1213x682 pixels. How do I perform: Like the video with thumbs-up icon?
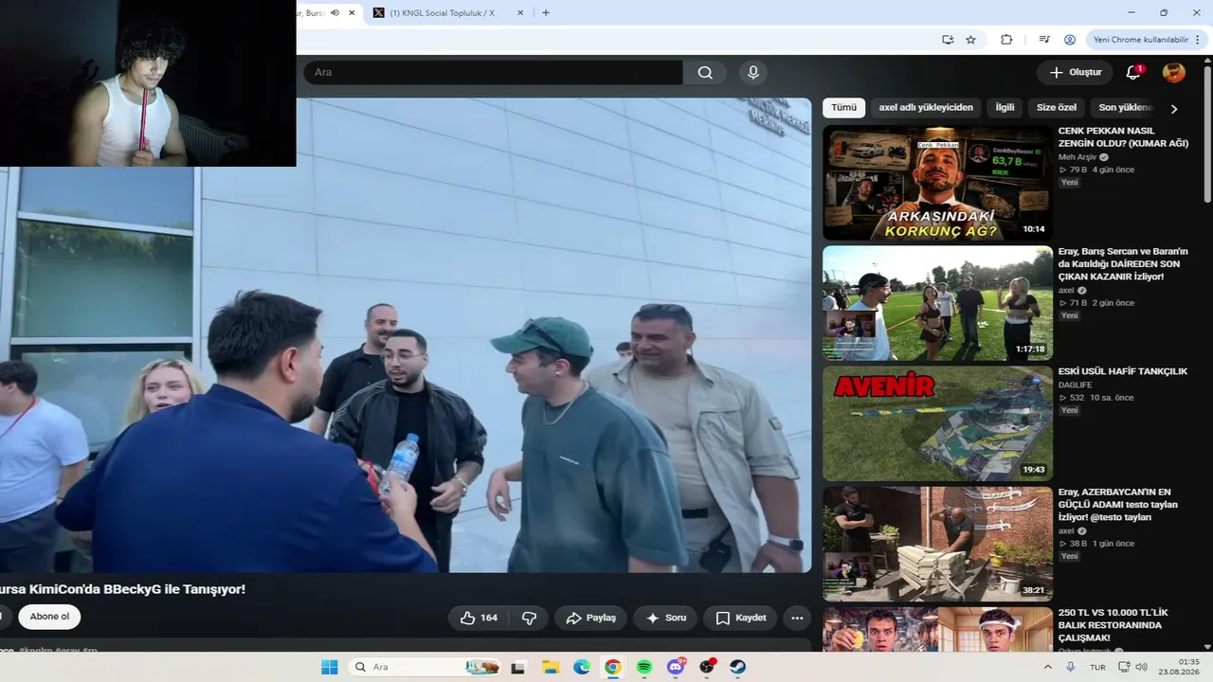click(479, 618)
